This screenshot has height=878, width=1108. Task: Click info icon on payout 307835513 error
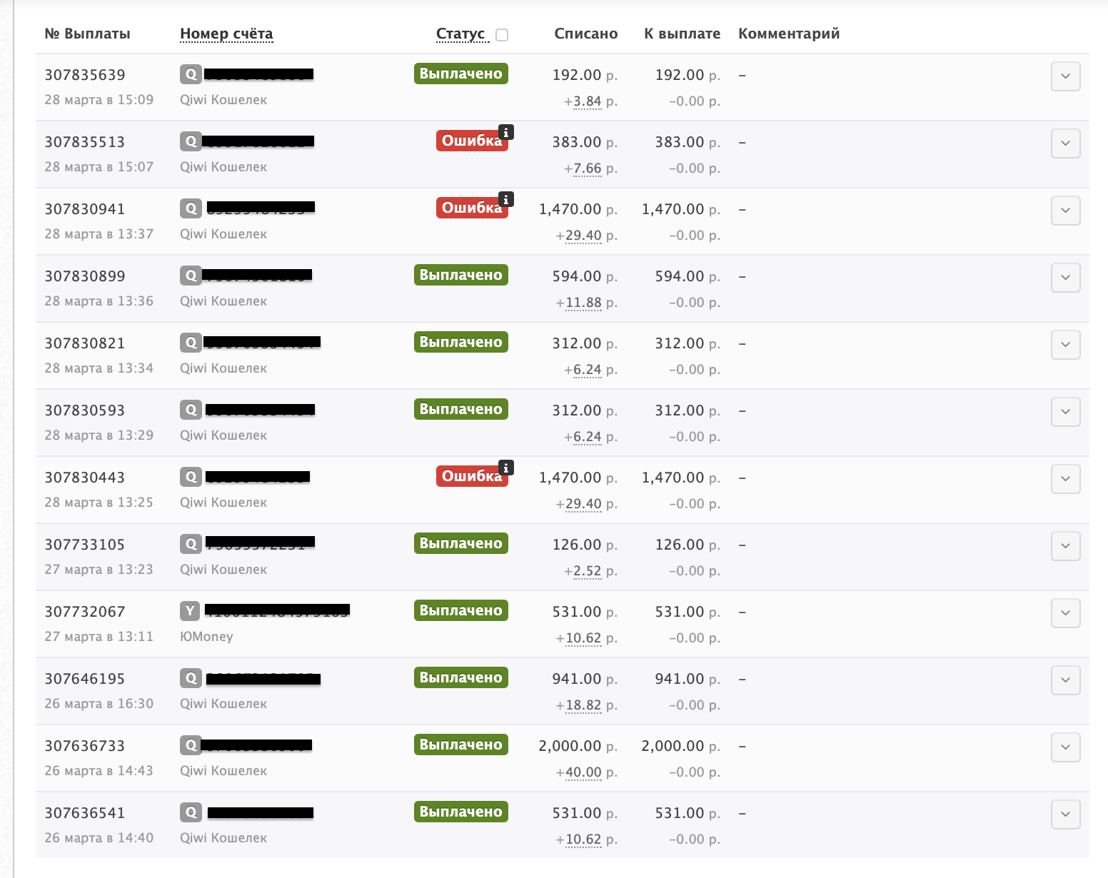[506, 132]
